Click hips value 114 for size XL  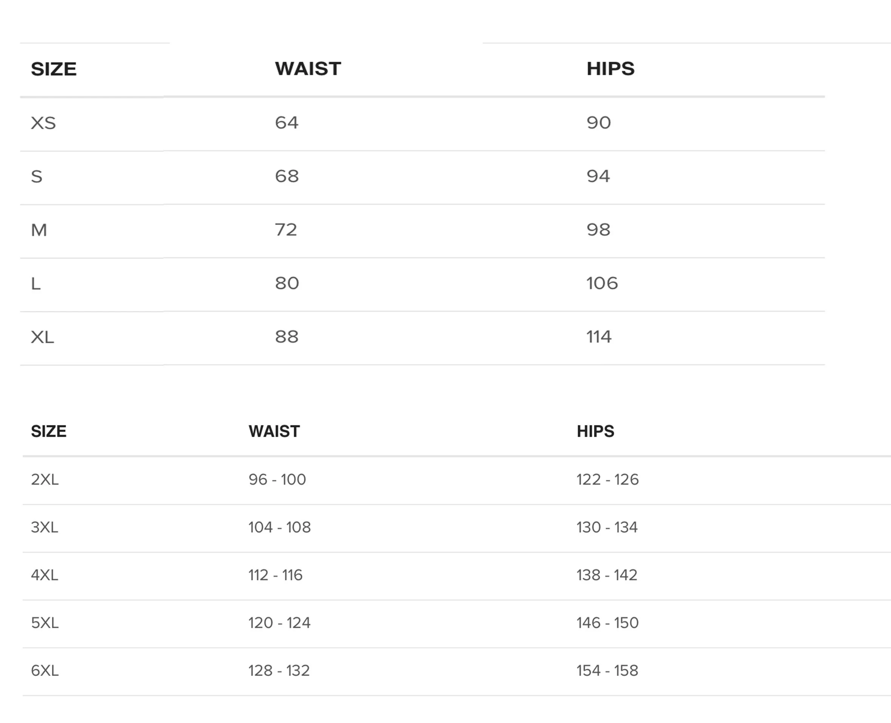coord(599,336)
